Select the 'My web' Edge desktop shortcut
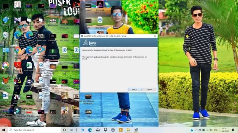This screenshot has height=133, width=238. tap(29, 36)
